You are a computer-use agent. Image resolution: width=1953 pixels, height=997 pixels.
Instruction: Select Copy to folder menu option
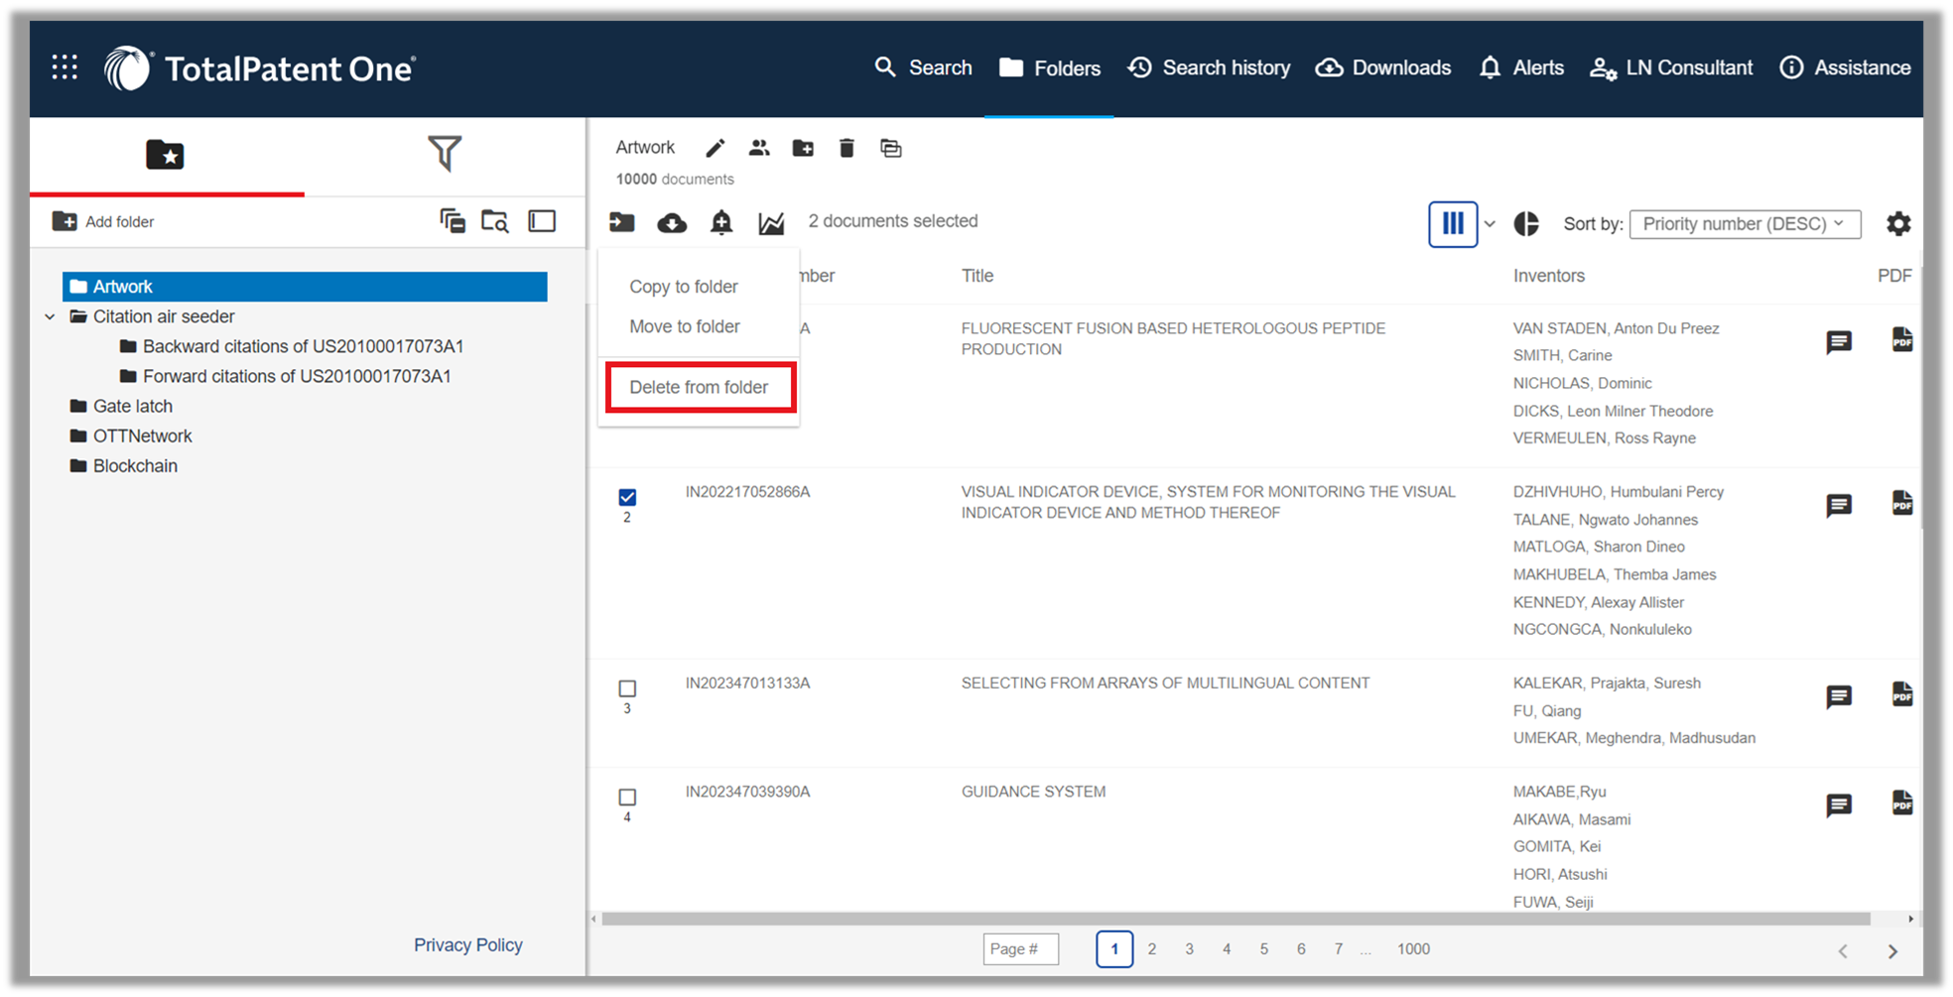(683, 287)
